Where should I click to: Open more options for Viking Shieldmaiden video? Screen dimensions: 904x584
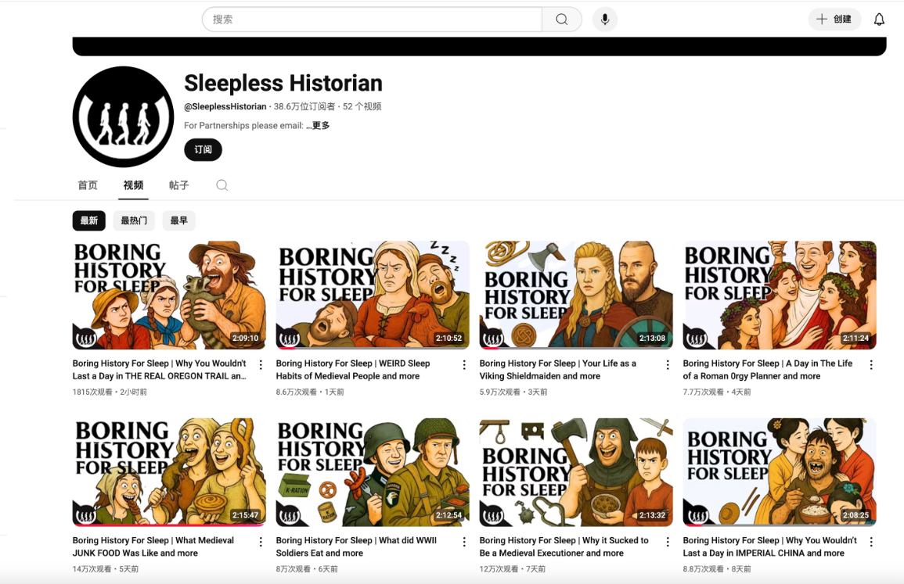pyautogui.click(x=668, y=365)
